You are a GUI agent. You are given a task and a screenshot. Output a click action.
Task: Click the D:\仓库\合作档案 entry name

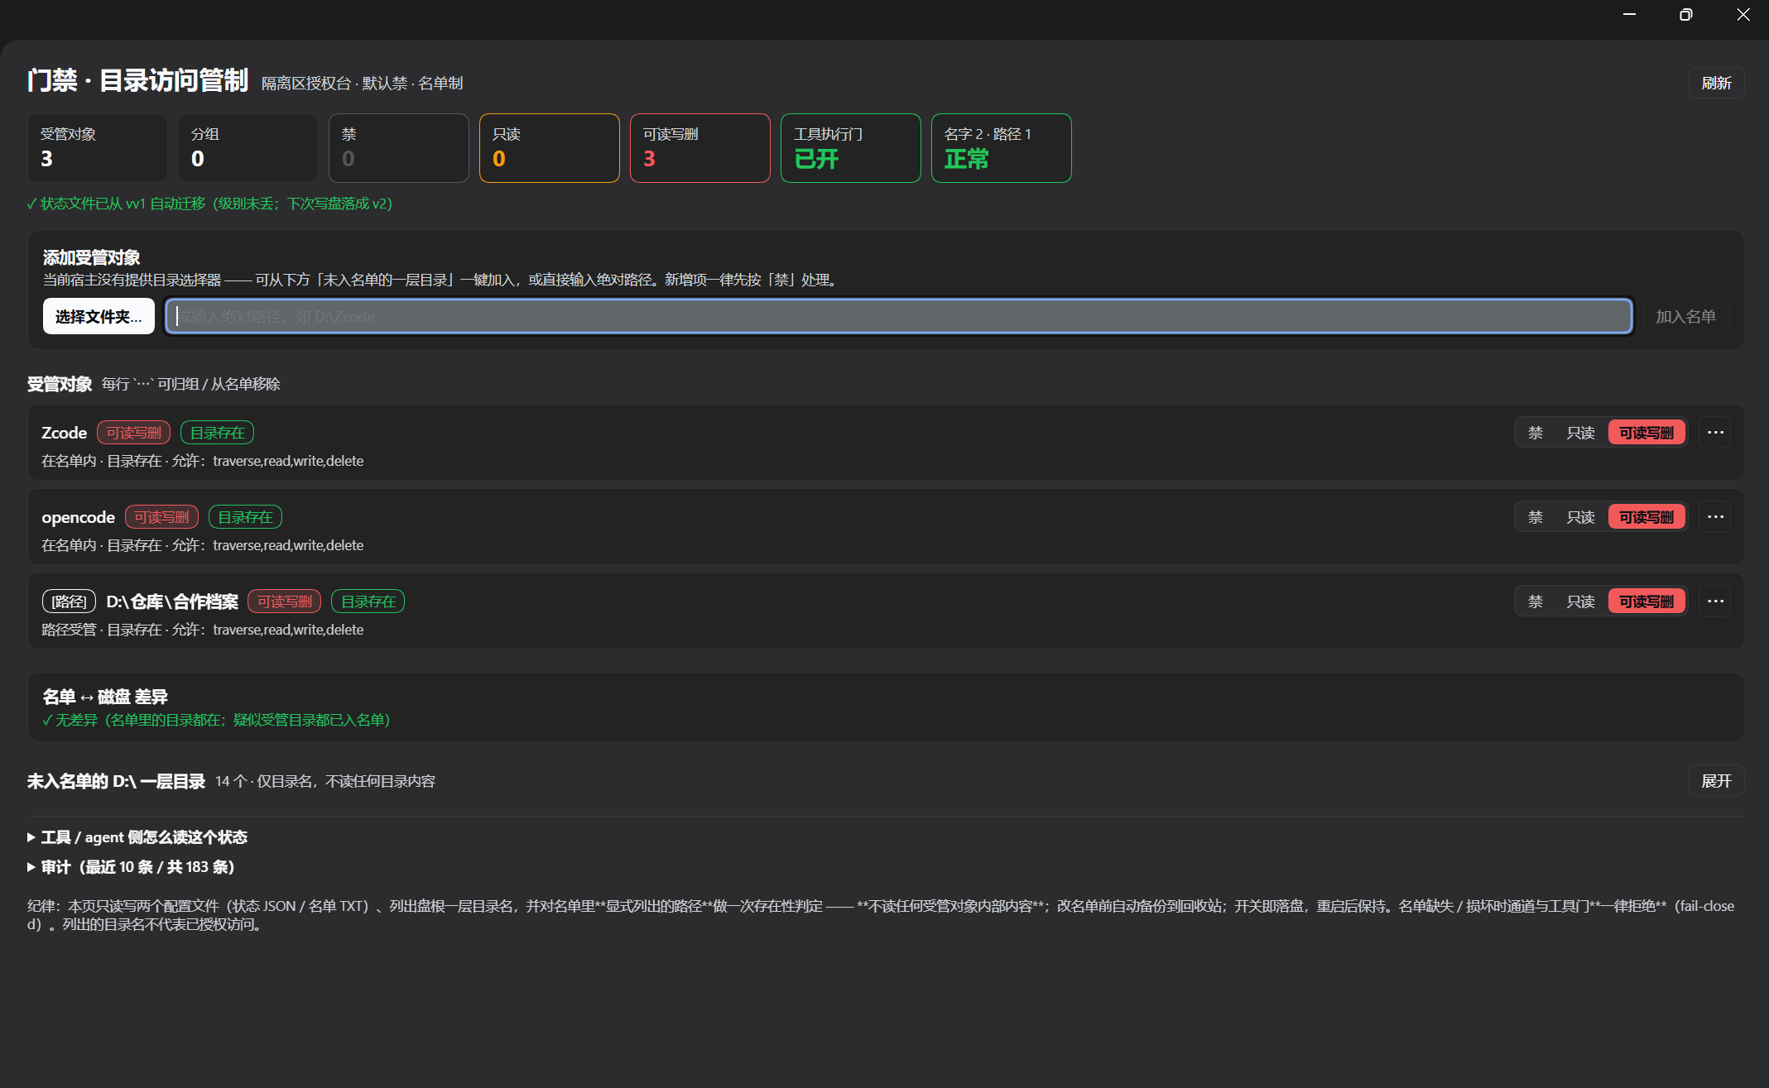coord(172,602)
